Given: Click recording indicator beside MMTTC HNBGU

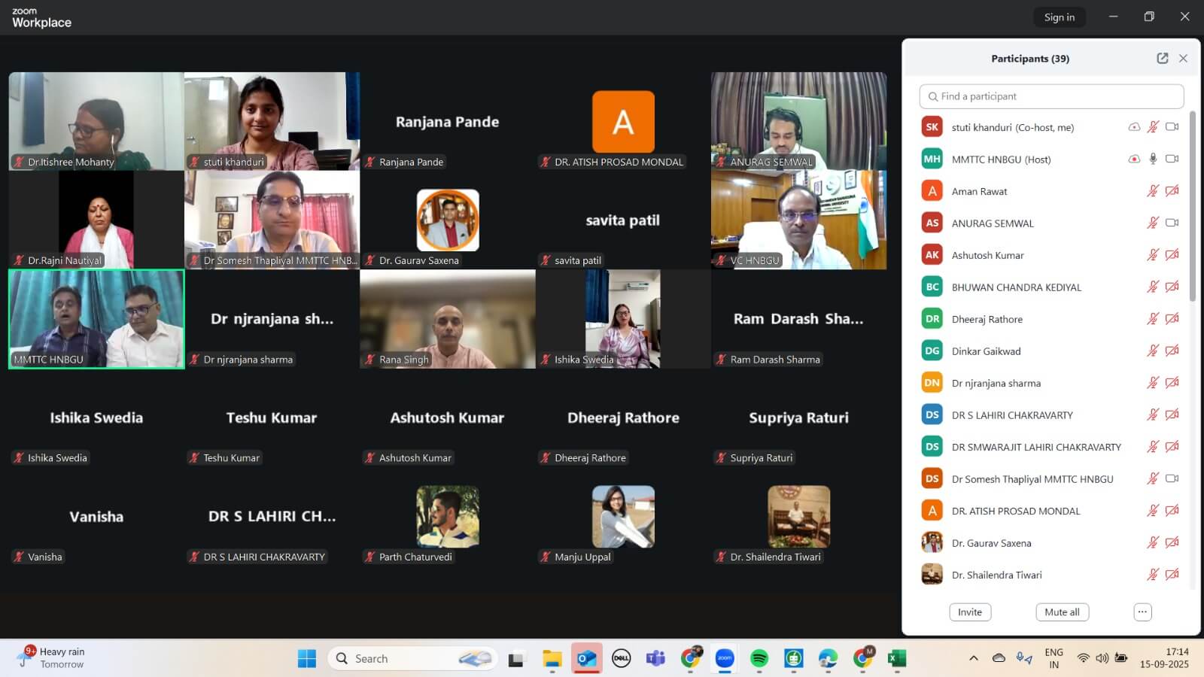Looking at the screenshot, I should click(1134, 159).
